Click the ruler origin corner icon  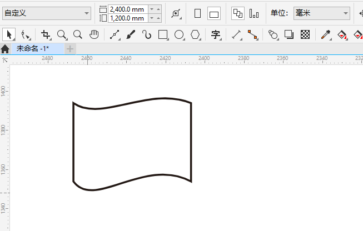coord(4,60)
